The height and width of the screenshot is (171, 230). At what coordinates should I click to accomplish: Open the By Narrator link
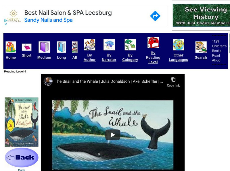coord(109,58)
